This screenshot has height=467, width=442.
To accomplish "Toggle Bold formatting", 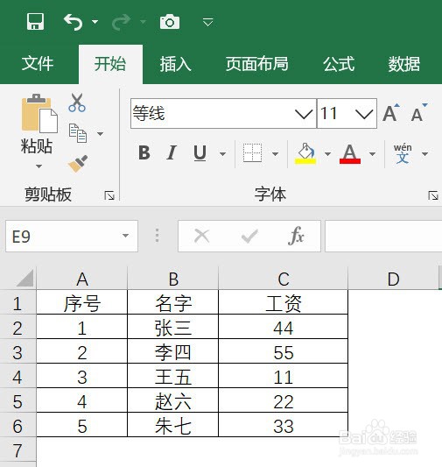I will [x=144, y=153].
